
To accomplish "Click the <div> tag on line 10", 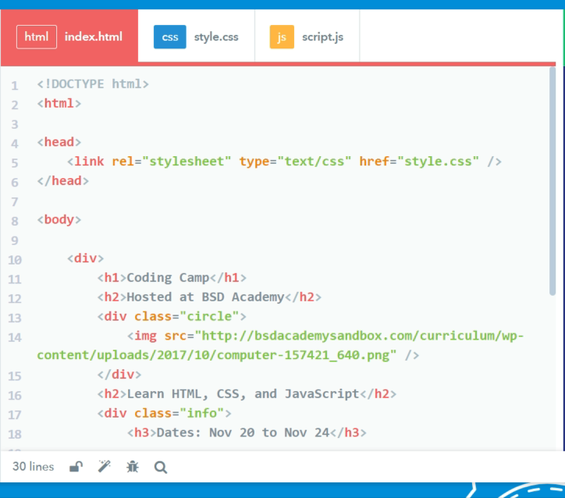I will (85, 258).
